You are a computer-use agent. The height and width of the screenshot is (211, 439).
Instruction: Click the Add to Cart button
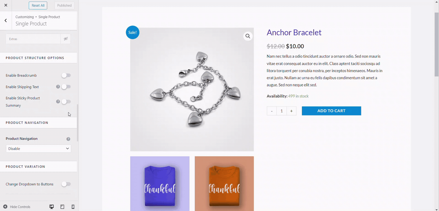tap(331, 111)
